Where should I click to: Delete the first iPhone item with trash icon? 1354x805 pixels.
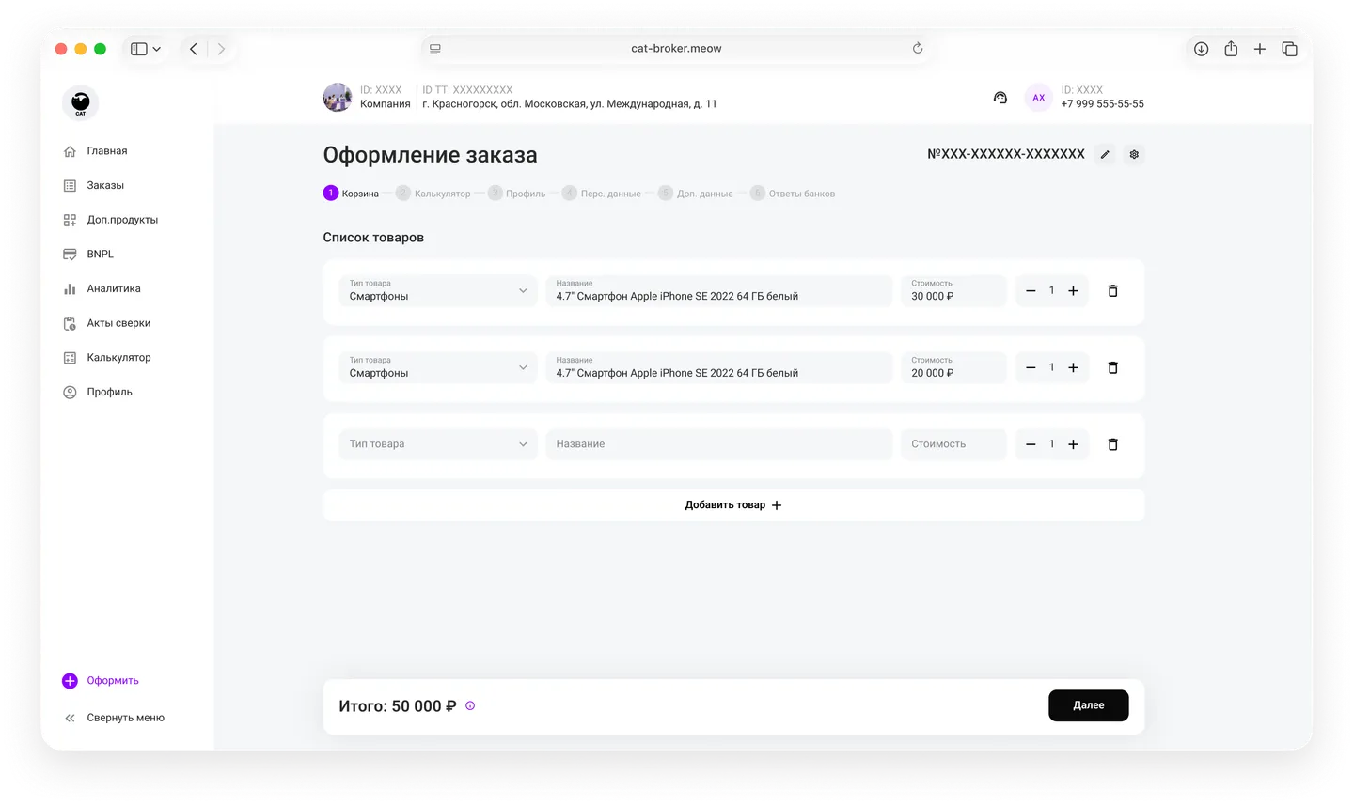coord(1112,290)
